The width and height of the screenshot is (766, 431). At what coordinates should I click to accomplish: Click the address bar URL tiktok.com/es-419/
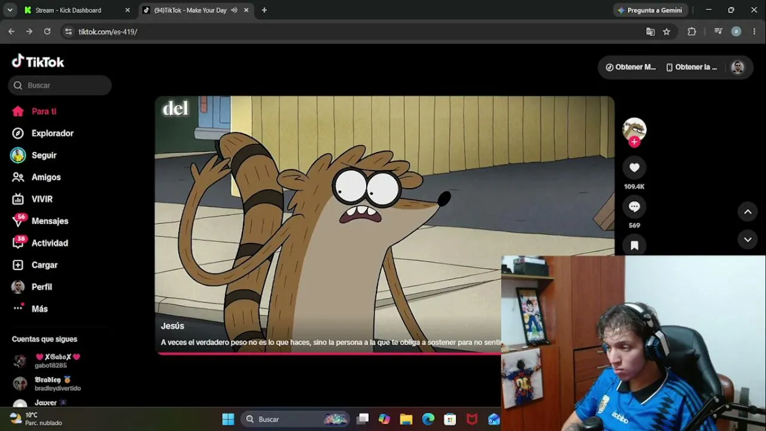click(x=108, y=32)
